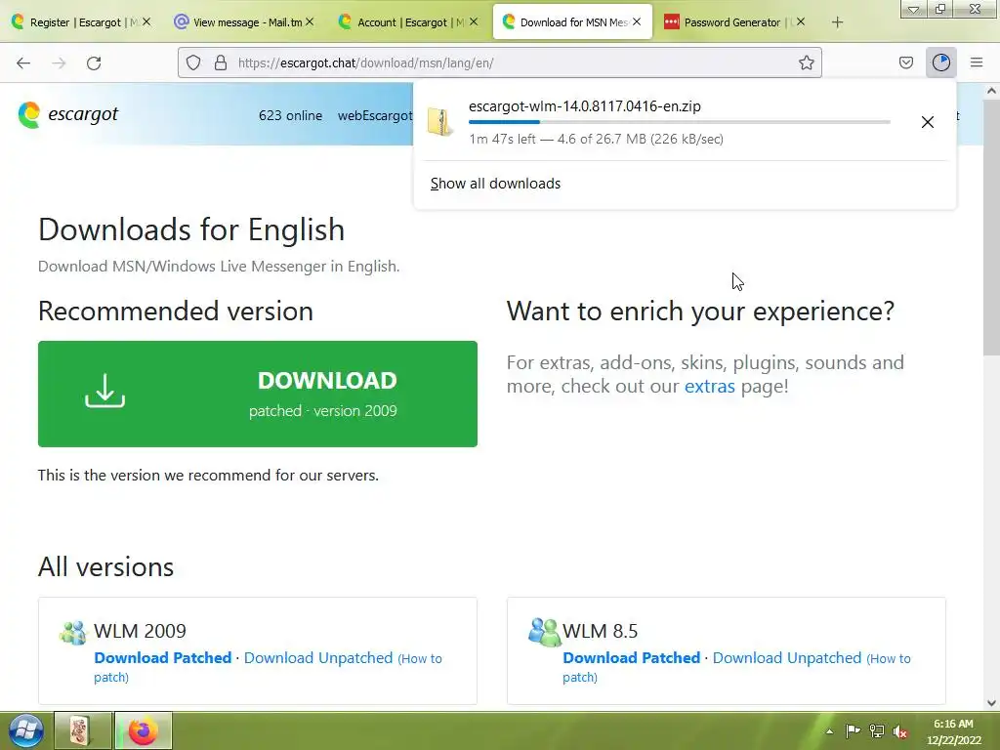Switch to View message - Mail.tm tab

pos(247,22)
